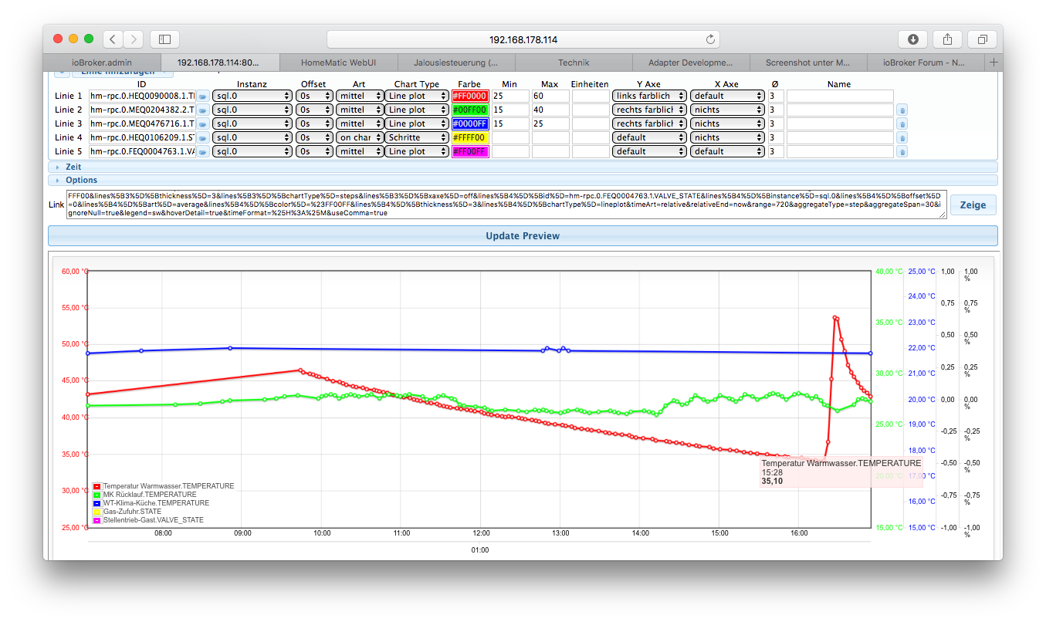
Task: Open Y Axe dropdown for Linie 5
Action: [649, 151]
